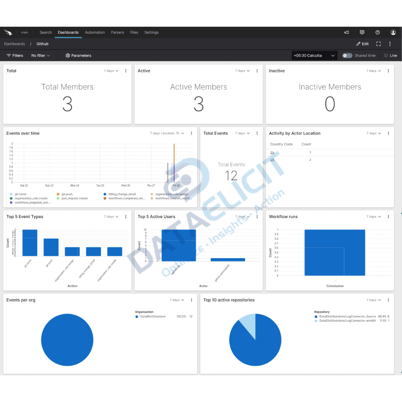Viewport: 402px width, 402px height.
Task: Click the Falcon logo home icon
Action: [8, 32]
